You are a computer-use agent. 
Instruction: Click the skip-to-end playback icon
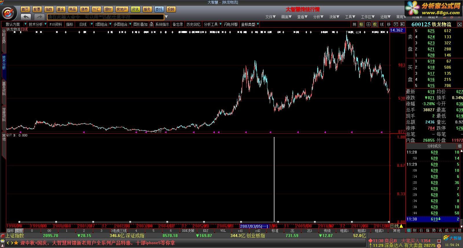402,24
